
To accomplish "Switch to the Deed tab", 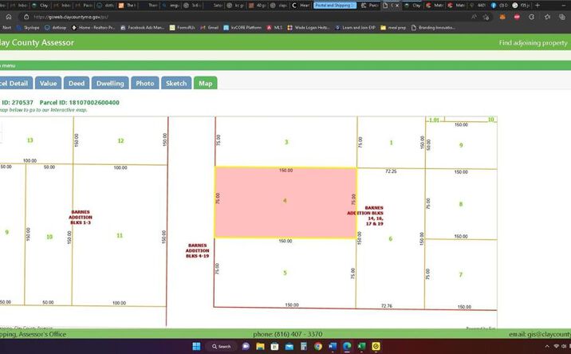I will [x=77, y=83].
